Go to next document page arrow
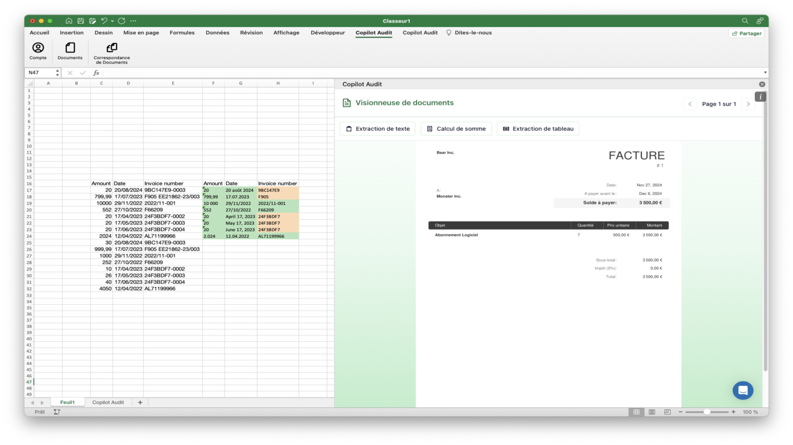 coord(748,104)
